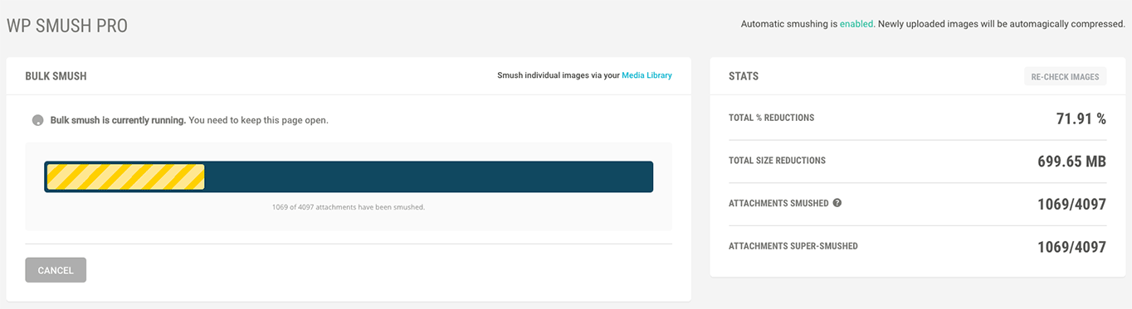Image resolution: width=1132 pixels, height=309 pixels.
Task: Open the Media Library link
Action: (x=647, y=75)
